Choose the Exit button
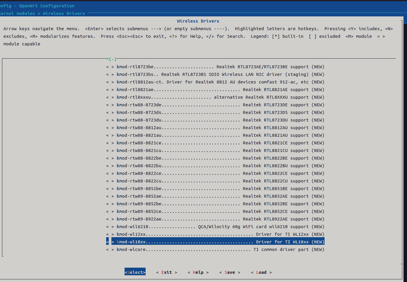The image size is (407, 282). (x=167, y=272)
